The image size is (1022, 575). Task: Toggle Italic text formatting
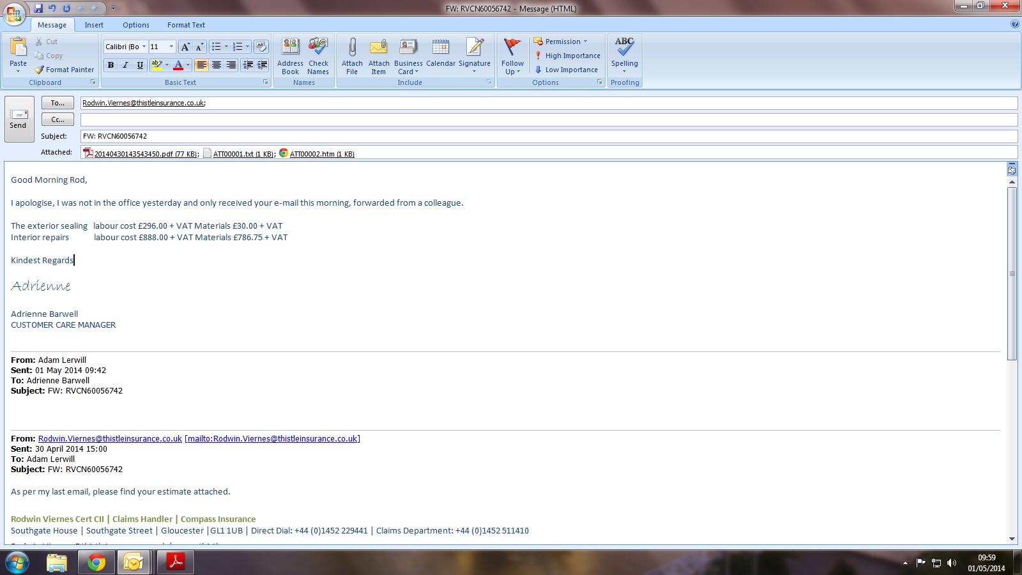click(125, 65)
